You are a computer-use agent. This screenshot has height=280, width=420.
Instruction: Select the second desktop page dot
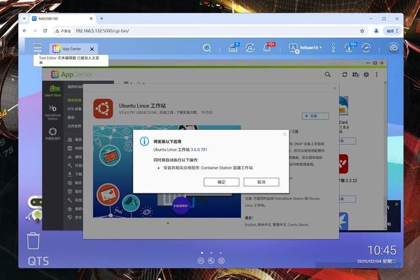pyautogui.click(x=211, y=252)
